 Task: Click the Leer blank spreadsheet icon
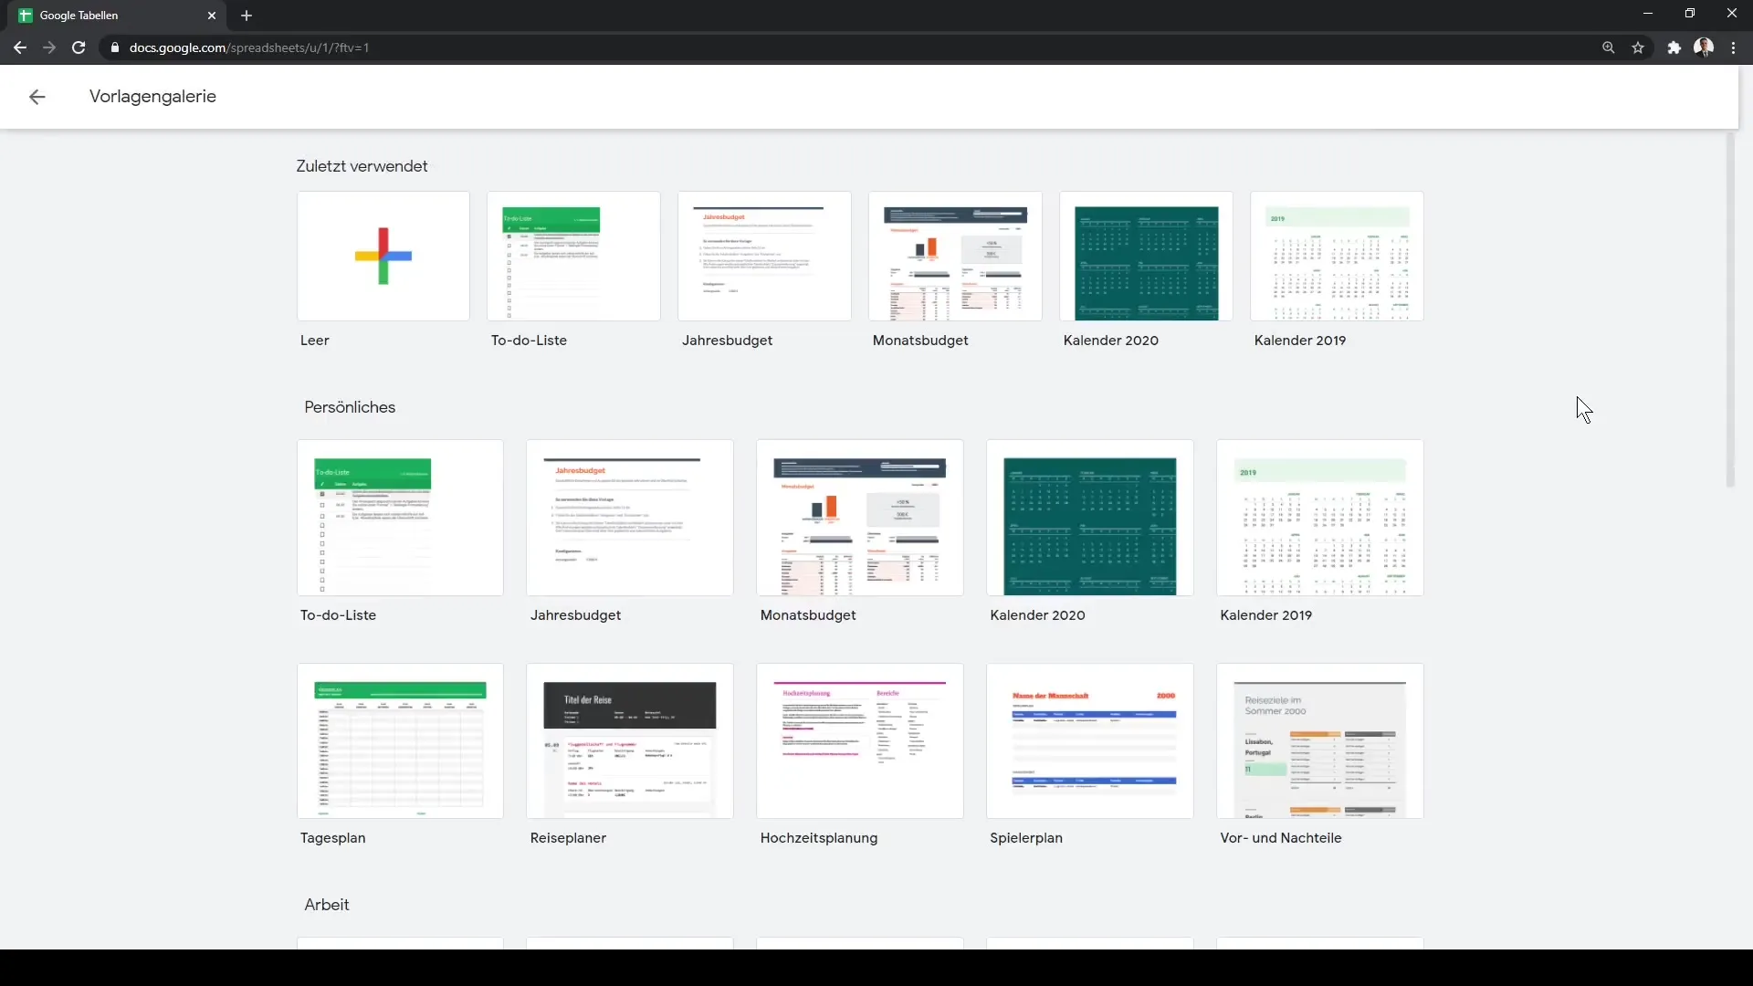(x=383, y=257)
